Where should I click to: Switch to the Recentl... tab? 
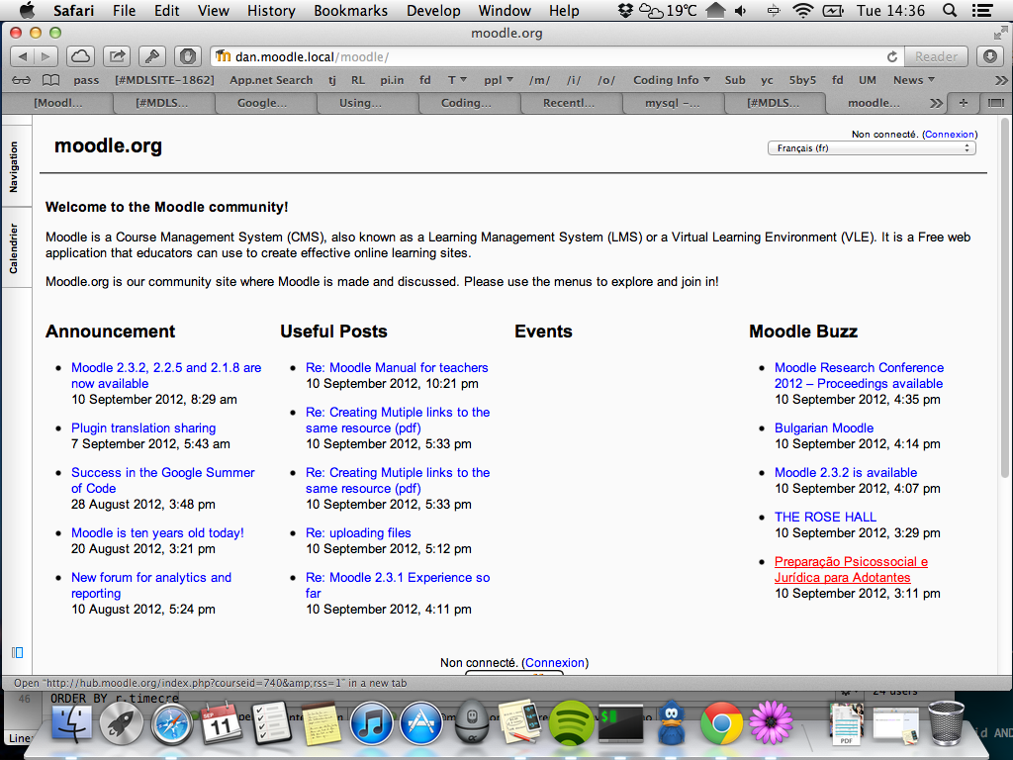(x=571, y=103)
